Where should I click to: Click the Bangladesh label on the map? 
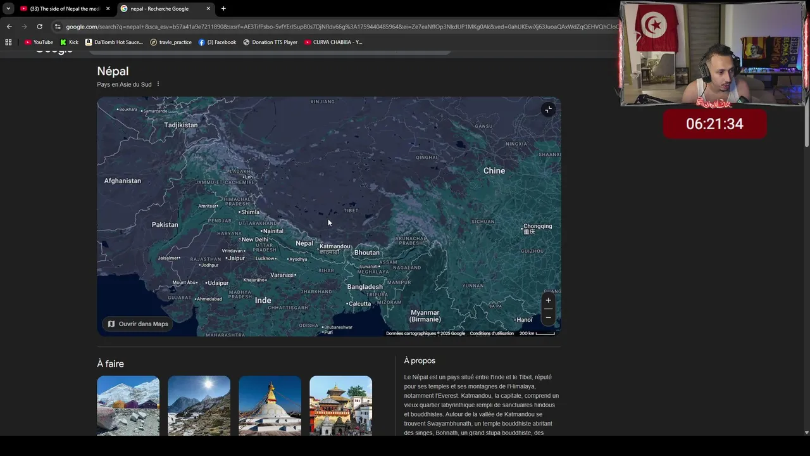click(x=365, y=287)
